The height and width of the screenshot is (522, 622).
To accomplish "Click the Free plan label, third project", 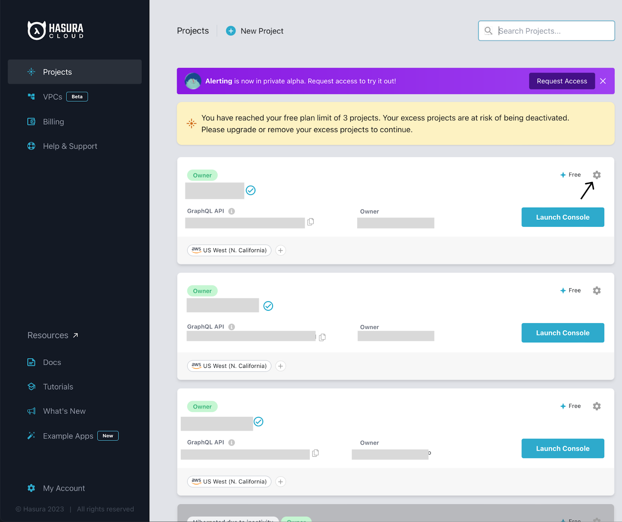I will pyautogui.click(x=570, y=406).
